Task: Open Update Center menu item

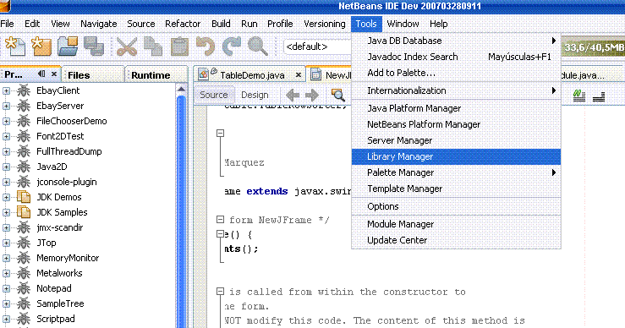Action: (x=456, y=240)
